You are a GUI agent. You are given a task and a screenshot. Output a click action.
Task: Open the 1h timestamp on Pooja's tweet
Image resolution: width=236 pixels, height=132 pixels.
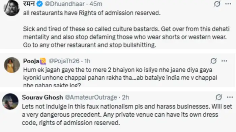[x=87, y=61]
